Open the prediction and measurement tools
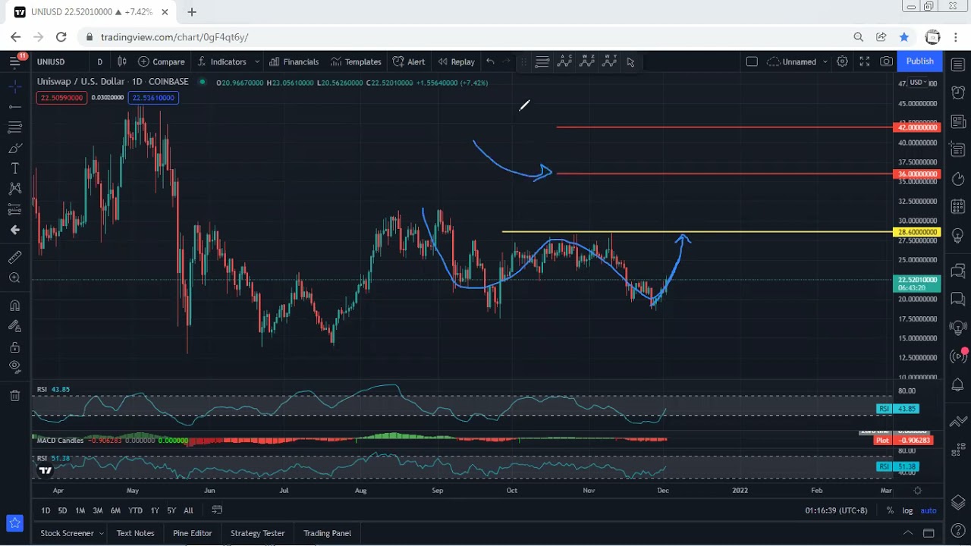This screenshot has height=546, width=971. tap(14, 209)
